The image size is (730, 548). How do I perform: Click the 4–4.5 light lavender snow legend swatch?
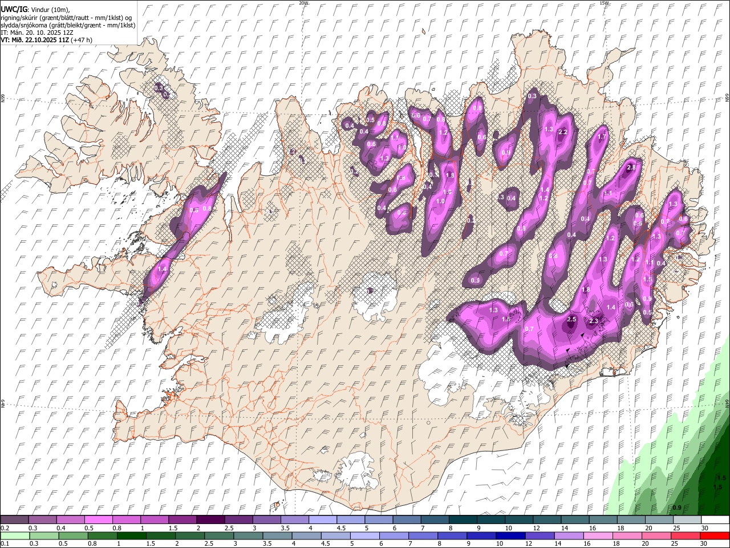pyautogui.click(x=322, y=519)
